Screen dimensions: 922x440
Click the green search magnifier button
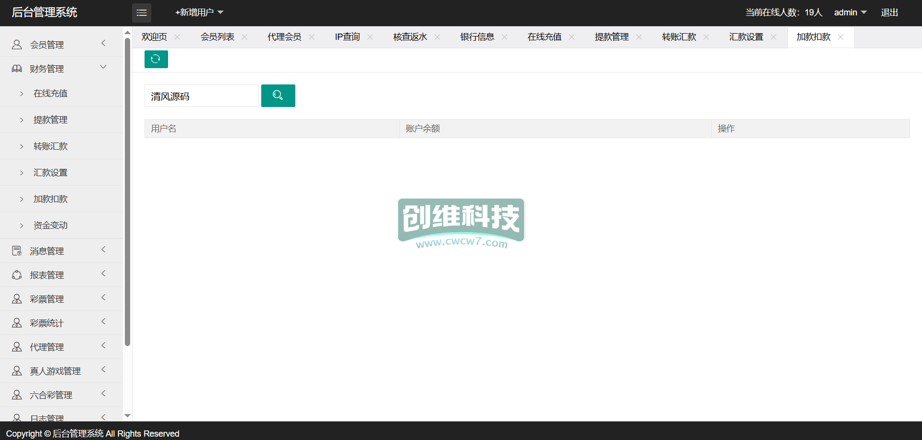[x=278, y=95]
